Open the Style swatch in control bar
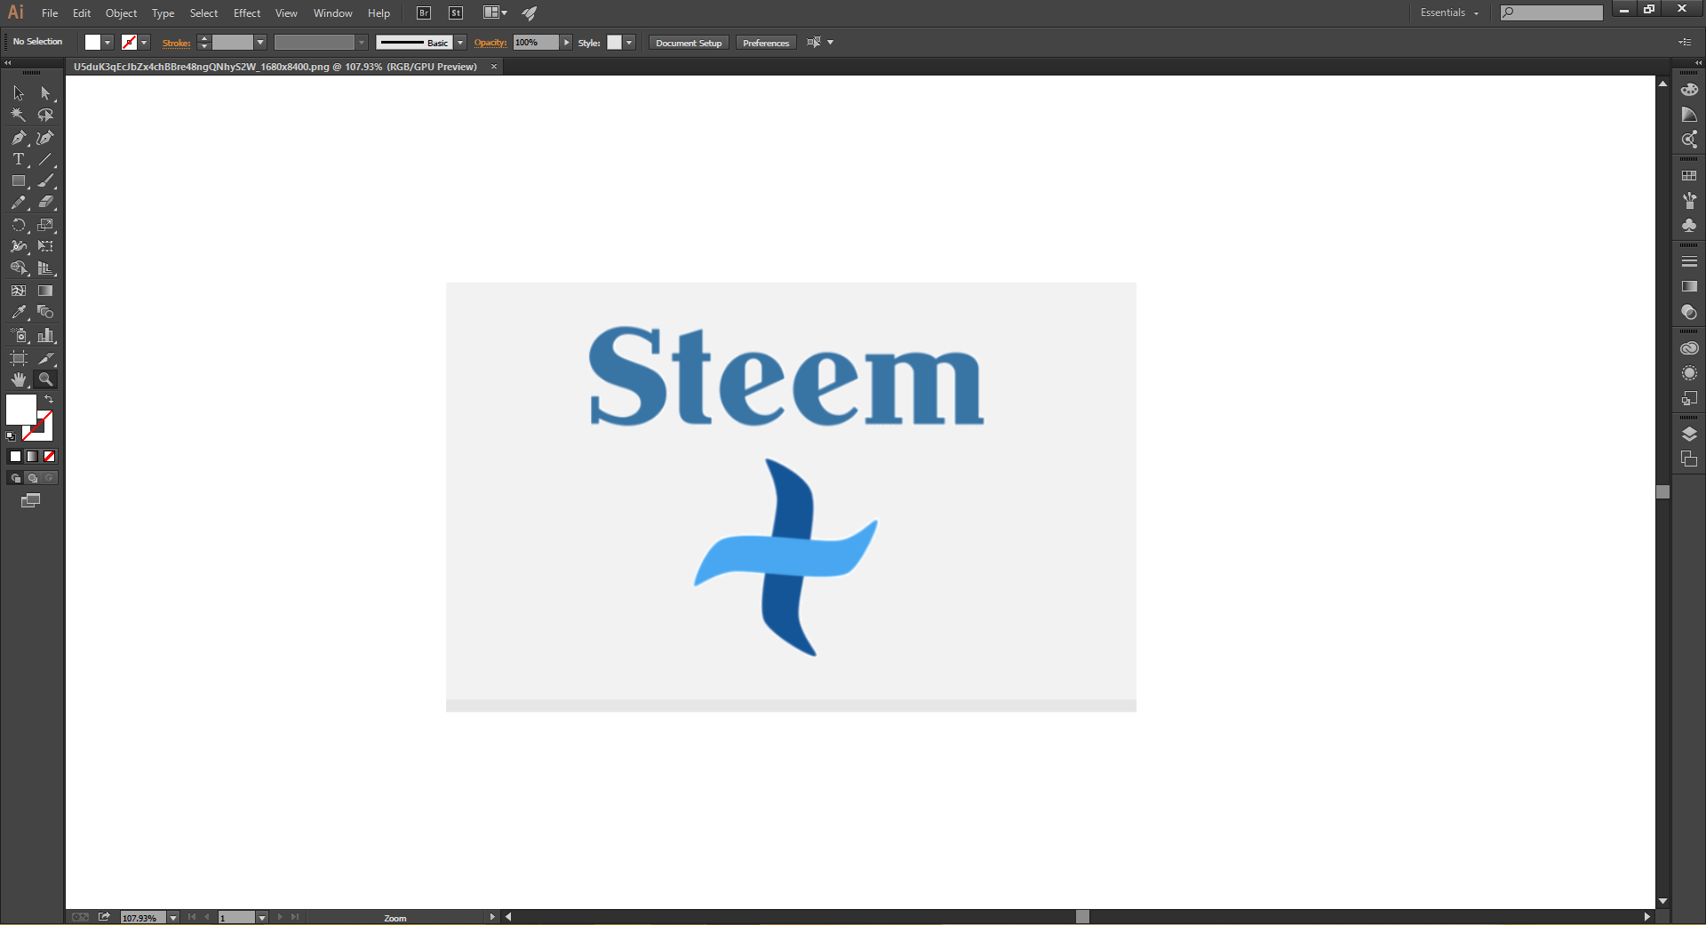The width and height of the screenshot is (1706, 925). point(614,43)
